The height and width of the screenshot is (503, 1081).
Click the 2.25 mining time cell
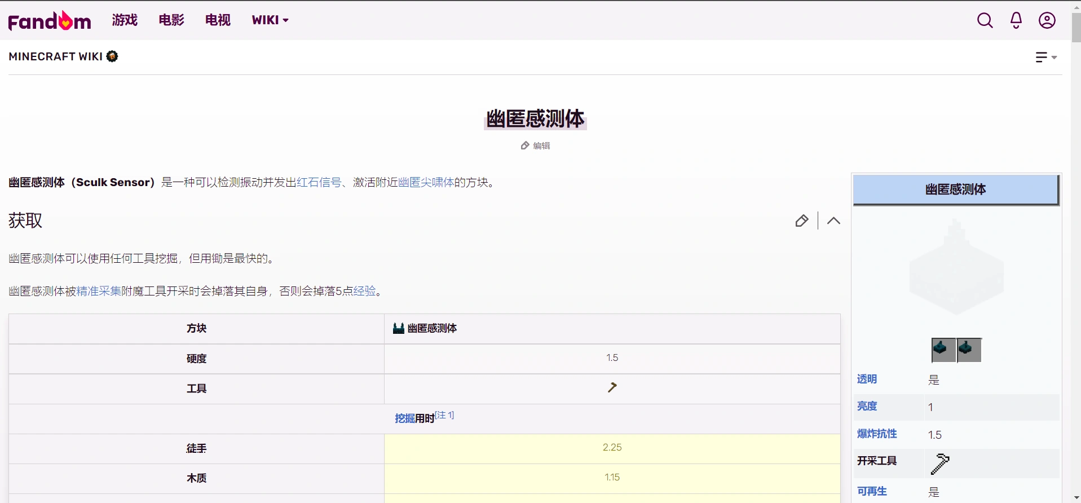click(612, 448)
